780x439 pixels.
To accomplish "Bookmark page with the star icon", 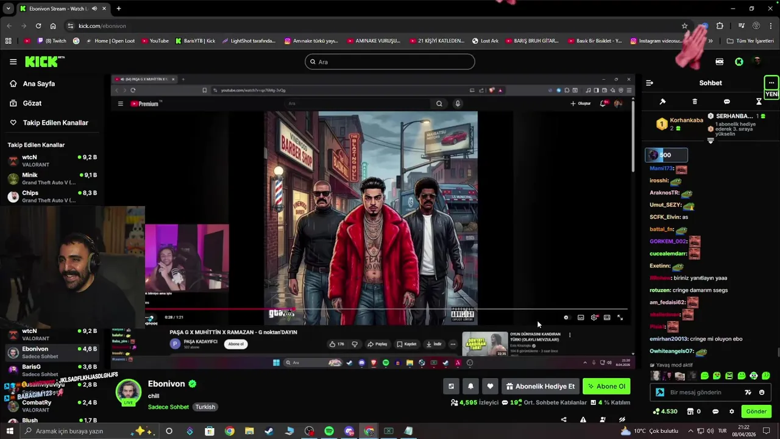I will [x=684, y=26].
